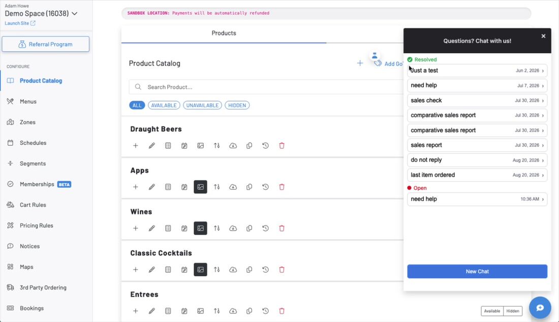This screenshot has height=322, width=559.
Task: View history for Apps category
Action: (x=266, y=186)
